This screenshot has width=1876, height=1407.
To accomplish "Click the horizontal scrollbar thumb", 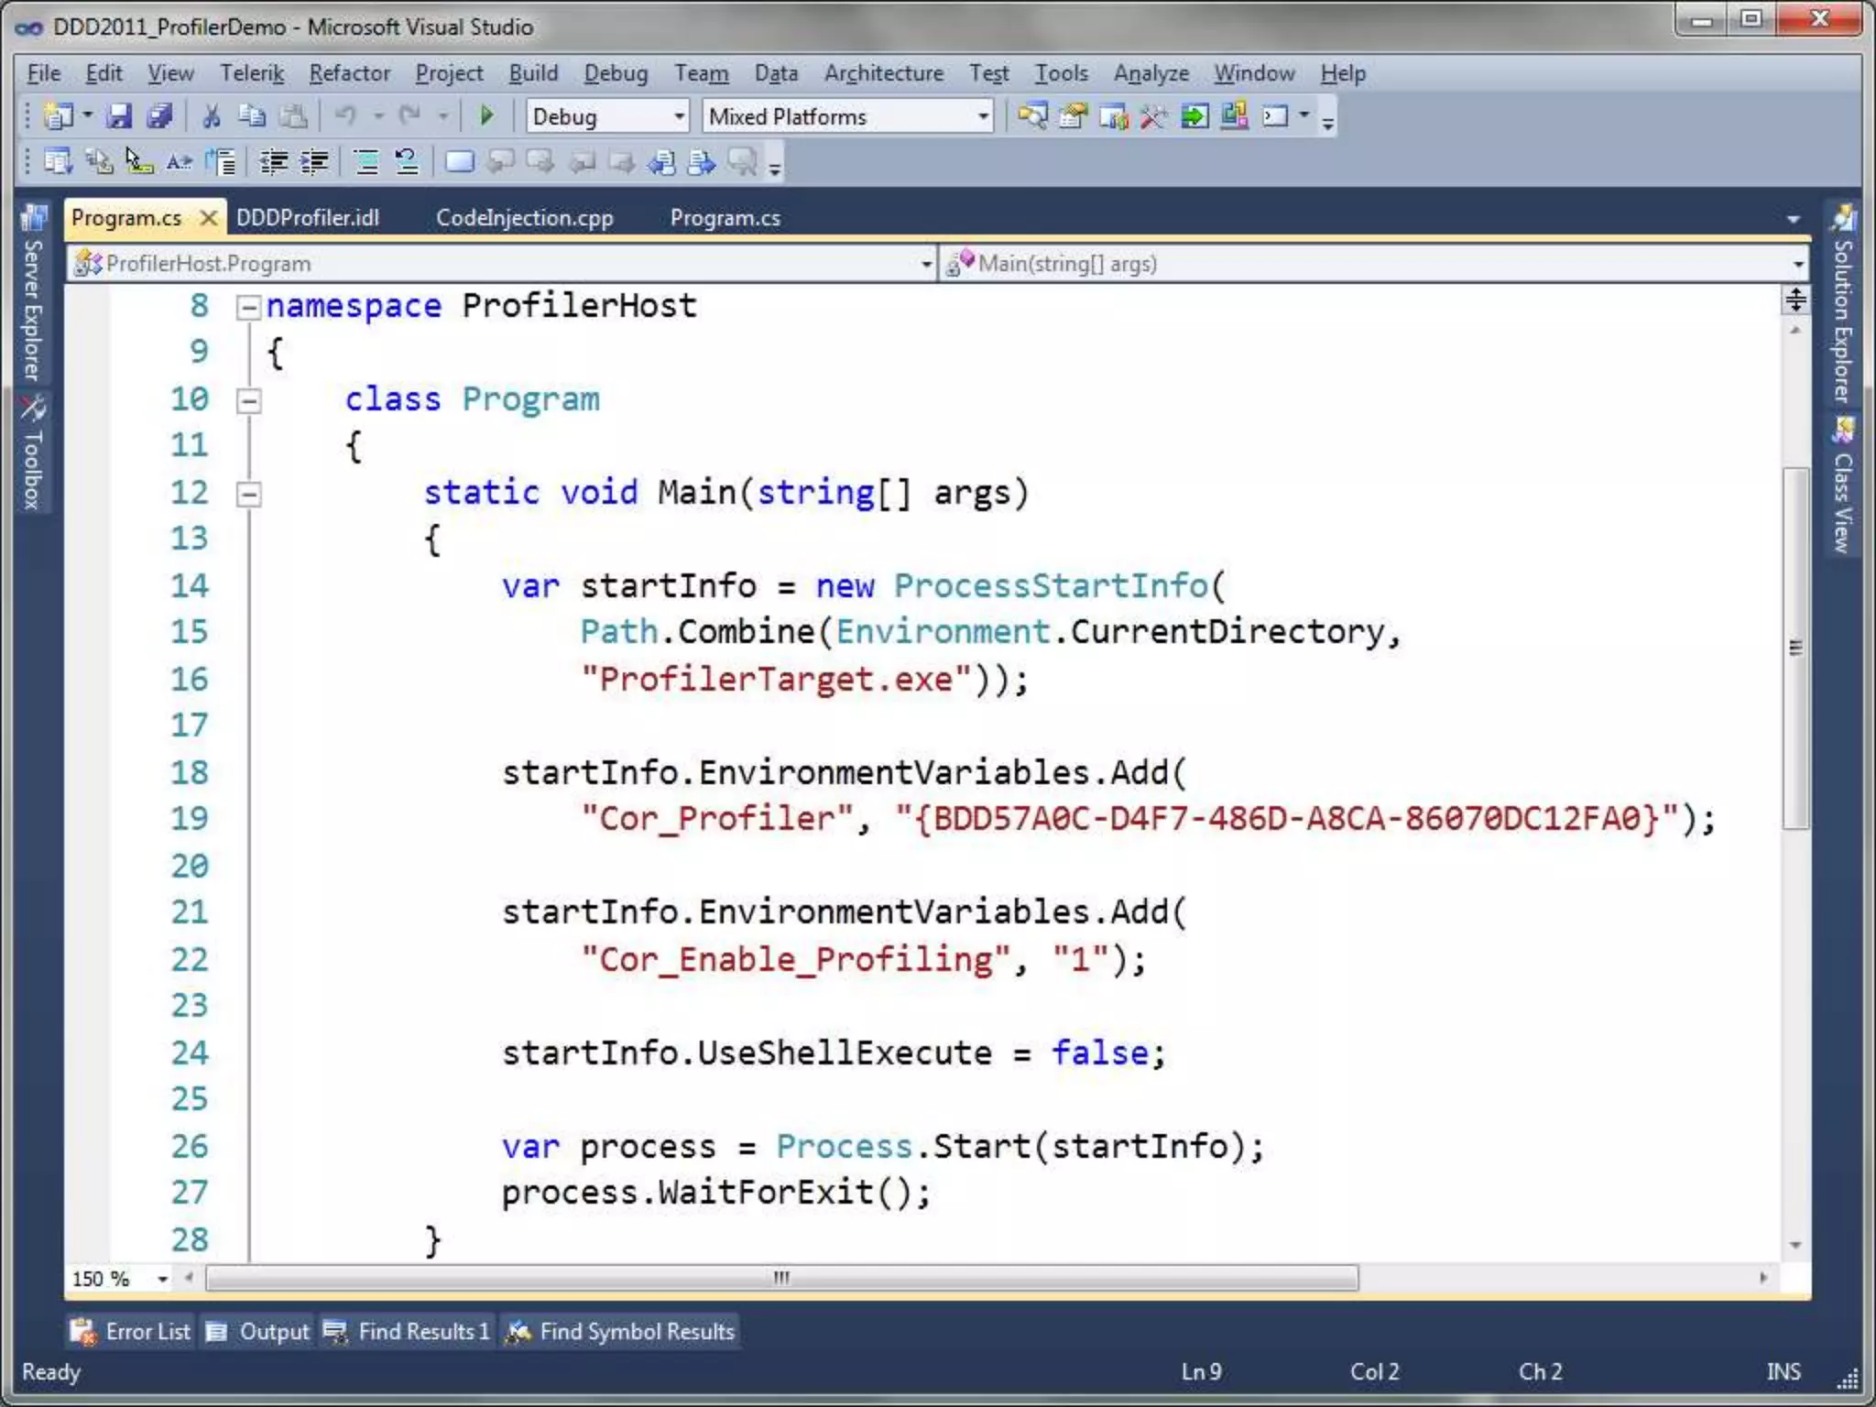I will (x=781, y=1278).
